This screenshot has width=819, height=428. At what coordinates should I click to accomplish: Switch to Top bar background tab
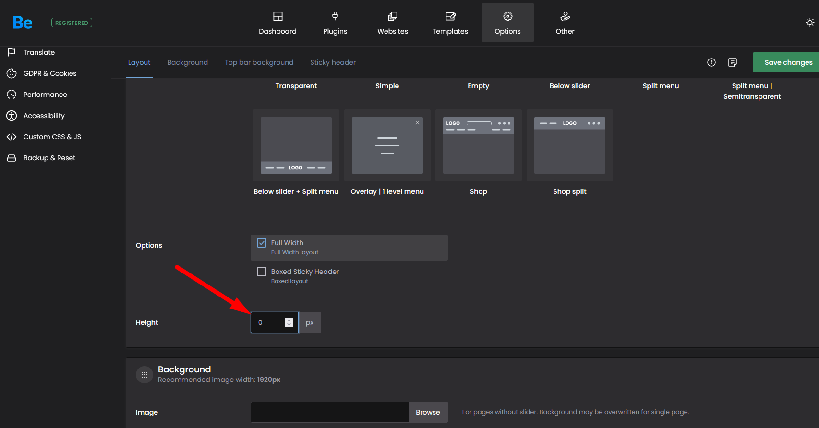[259, 62]
